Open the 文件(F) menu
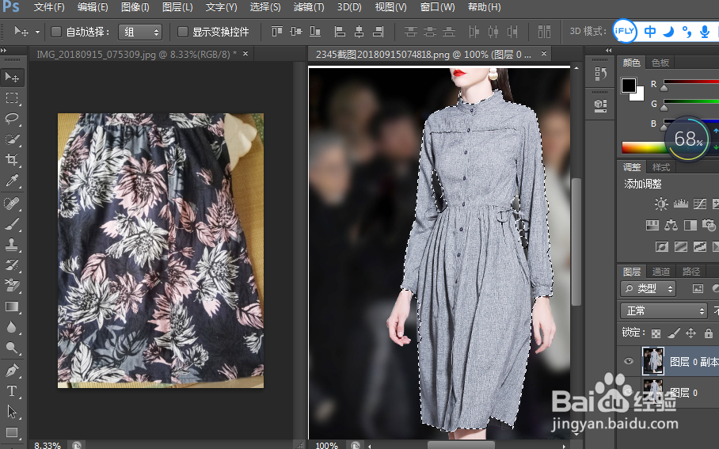The image size is (719, 449). coord(49,7)
